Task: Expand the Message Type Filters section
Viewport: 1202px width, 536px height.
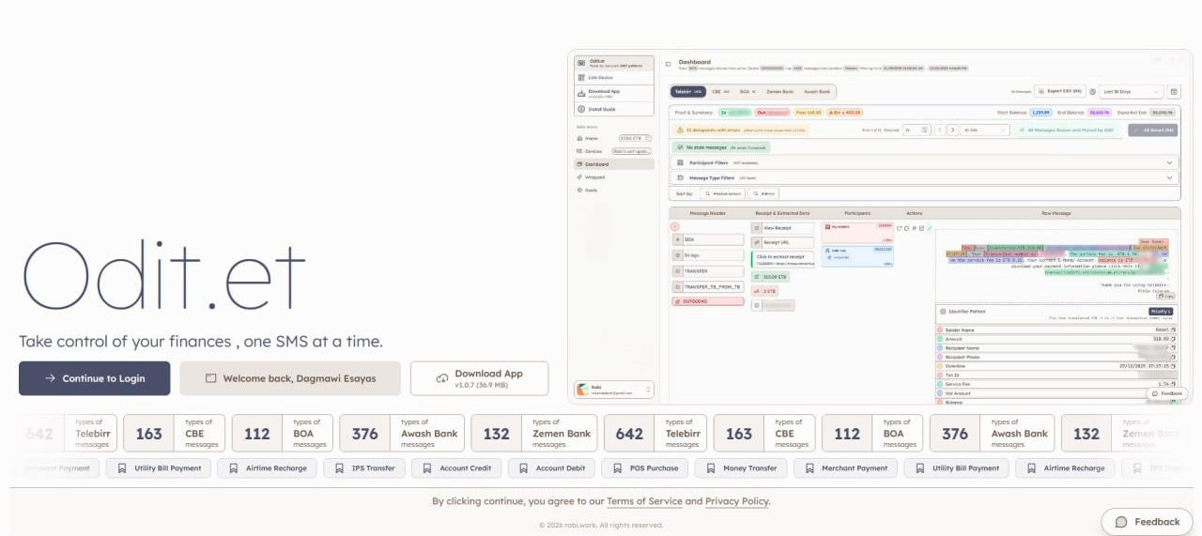Action: 925,176
